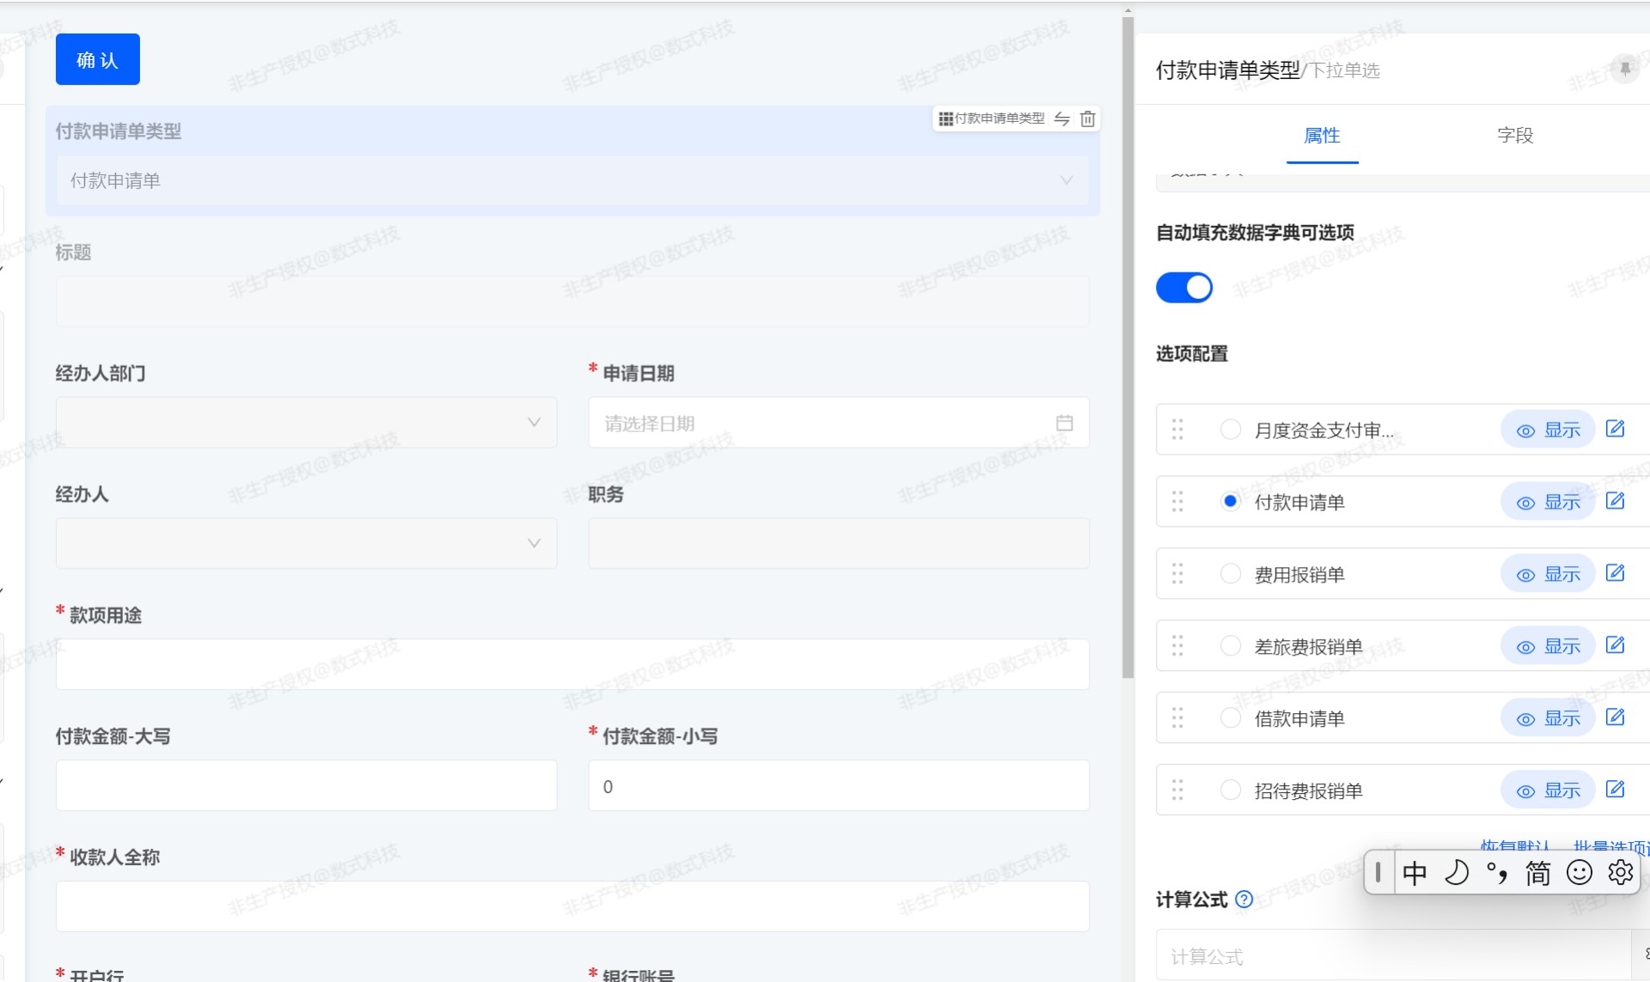
Task: Select 费用报销单 radio option
Action: point(1230,573)
